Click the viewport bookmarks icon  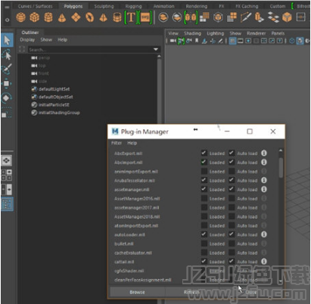tap(197, 41)
